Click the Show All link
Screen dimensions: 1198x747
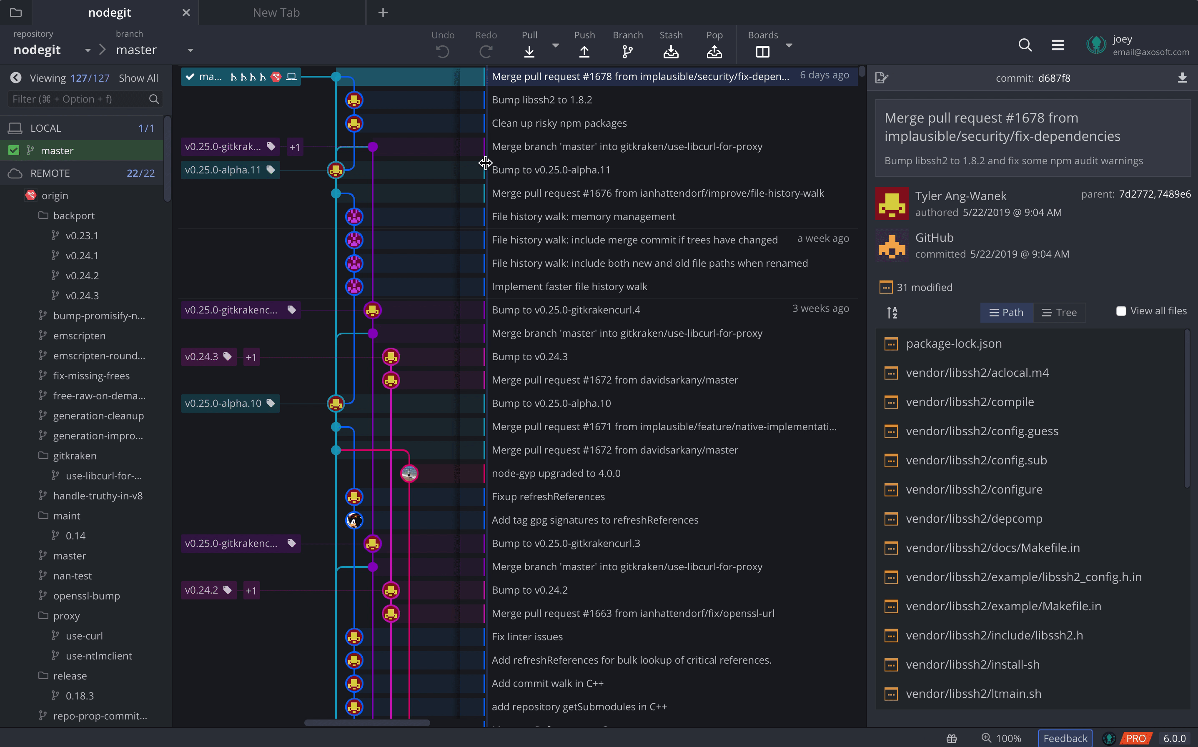click(x=138, y=78)
